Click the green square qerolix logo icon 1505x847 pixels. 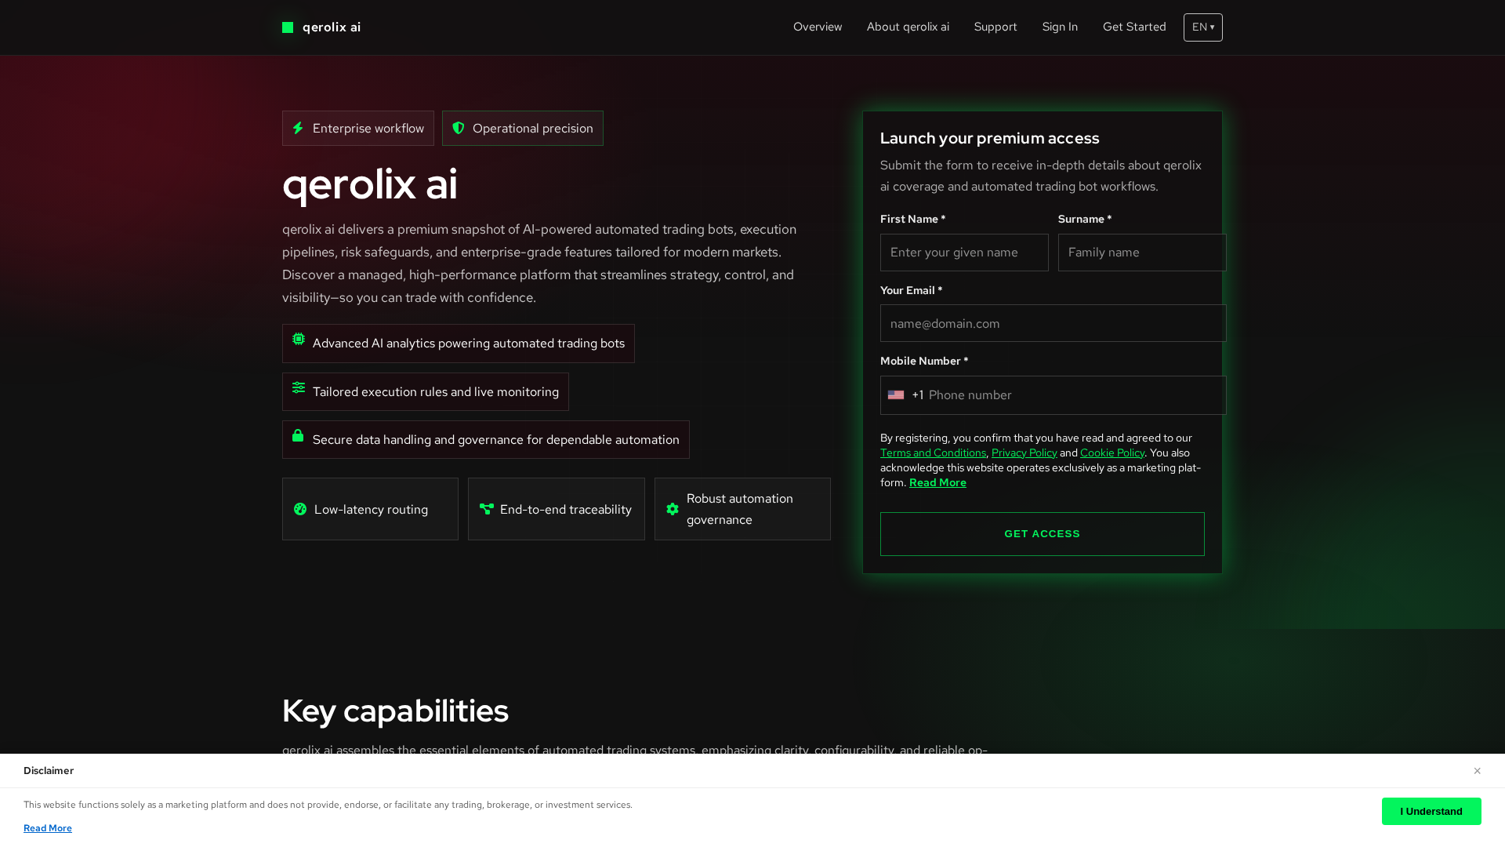click(x=288, y=27)
